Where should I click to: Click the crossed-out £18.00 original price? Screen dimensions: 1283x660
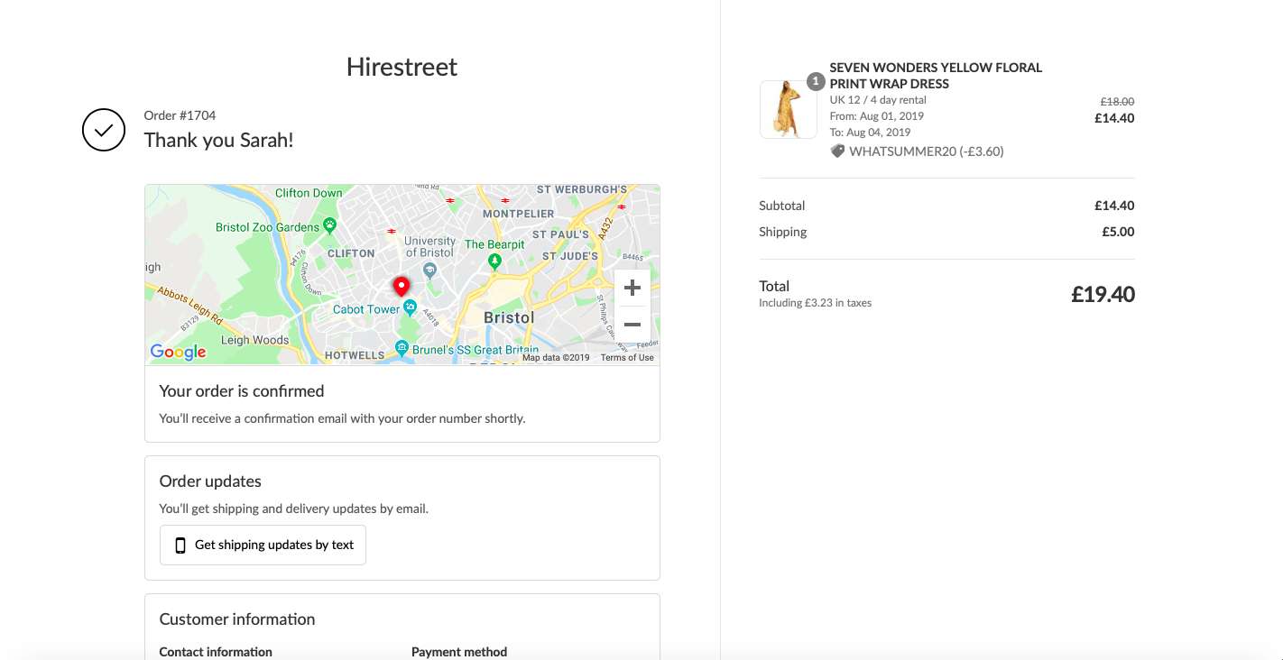[1117, 102]
